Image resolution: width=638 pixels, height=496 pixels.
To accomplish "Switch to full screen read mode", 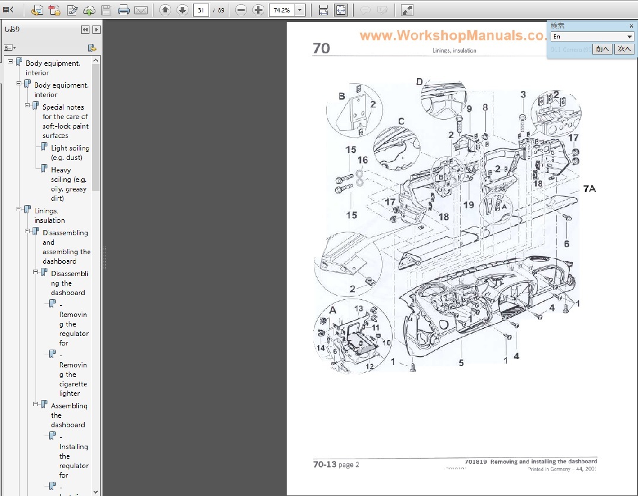I will (407, 10).
